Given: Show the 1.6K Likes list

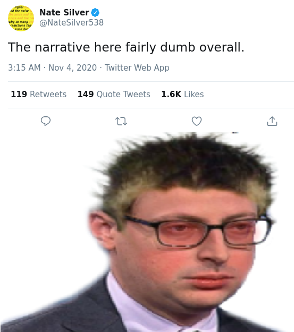Looking at the screenshot, I should (182, 94).
